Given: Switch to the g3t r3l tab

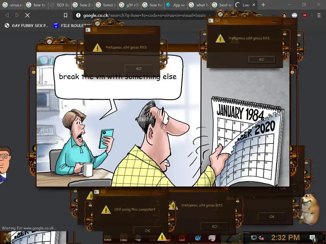Looking at the screenshot, I should [x=130, y=5].
